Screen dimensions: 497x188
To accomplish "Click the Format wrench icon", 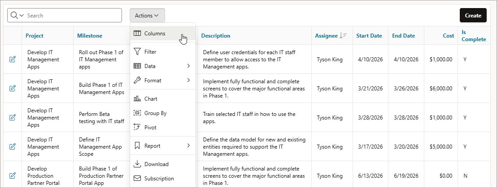I will click(137, 81).
